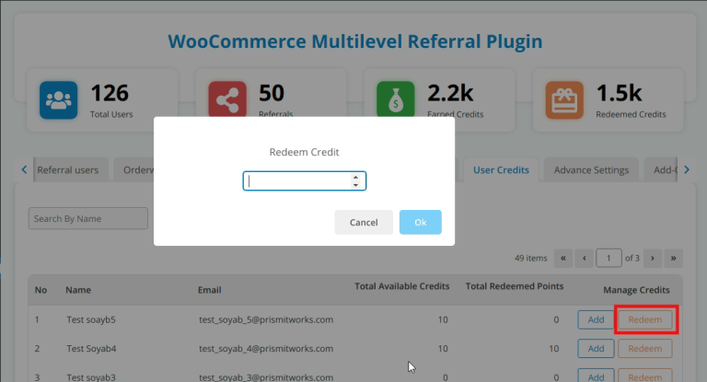The image size is (707, 382).
Task: Click the 2.2k Earned Credits figure
Action: 450,93
